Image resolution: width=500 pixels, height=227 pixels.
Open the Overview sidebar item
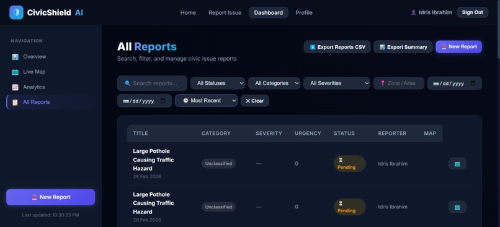[x=51, y=56]
